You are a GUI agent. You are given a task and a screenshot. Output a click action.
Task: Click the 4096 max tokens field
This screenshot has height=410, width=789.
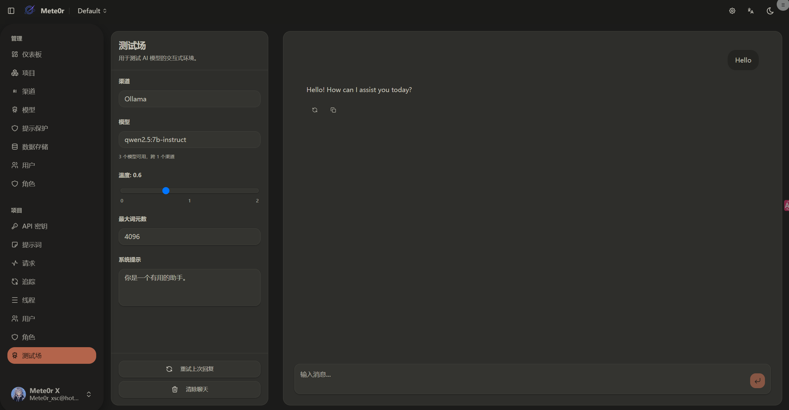(189, 237)
